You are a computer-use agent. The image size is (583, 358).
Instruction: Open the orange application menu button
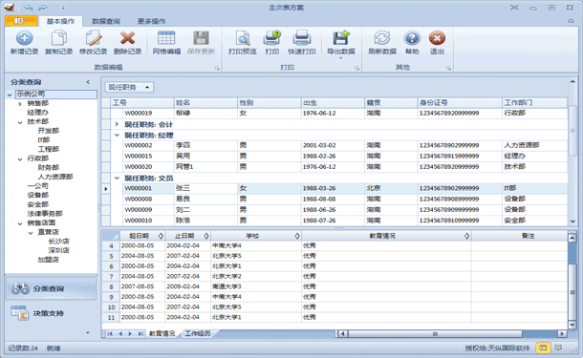[x=21, y=21]
